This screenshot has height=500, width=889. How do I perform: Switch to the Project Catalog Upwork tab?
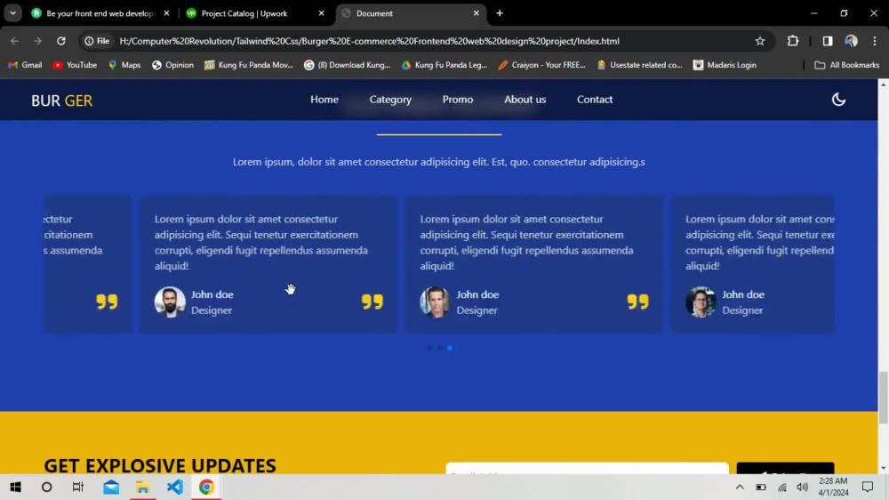(x=244, y=13)
